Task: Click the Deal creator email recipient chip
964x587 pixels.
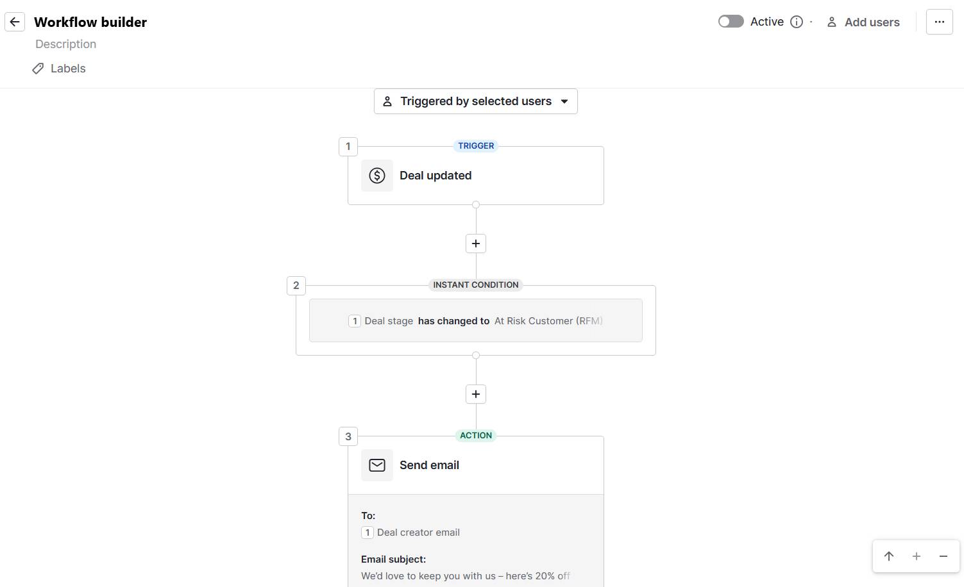Action: tap(411, 532)
